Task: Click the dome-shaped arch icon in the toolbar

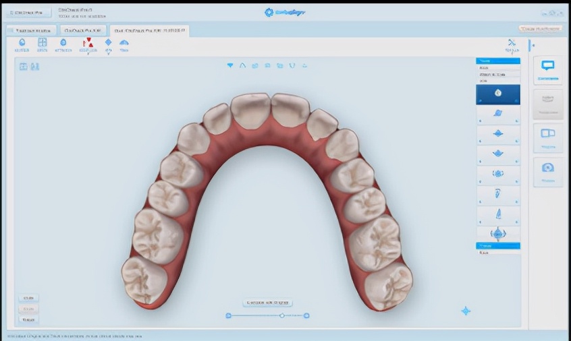Action: click(124, 43)
